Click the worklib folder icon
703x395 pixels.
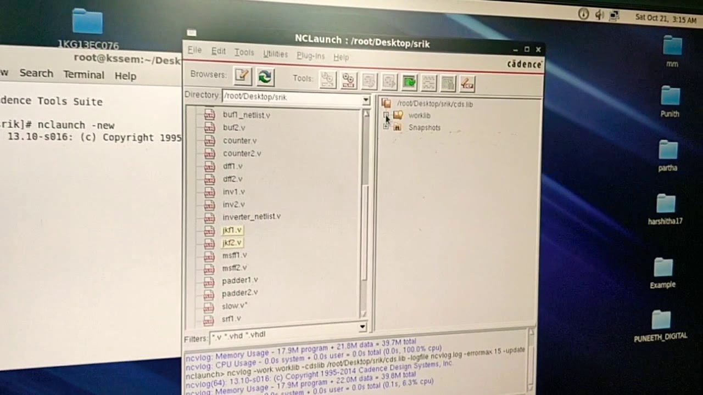[x=398, y=115]
